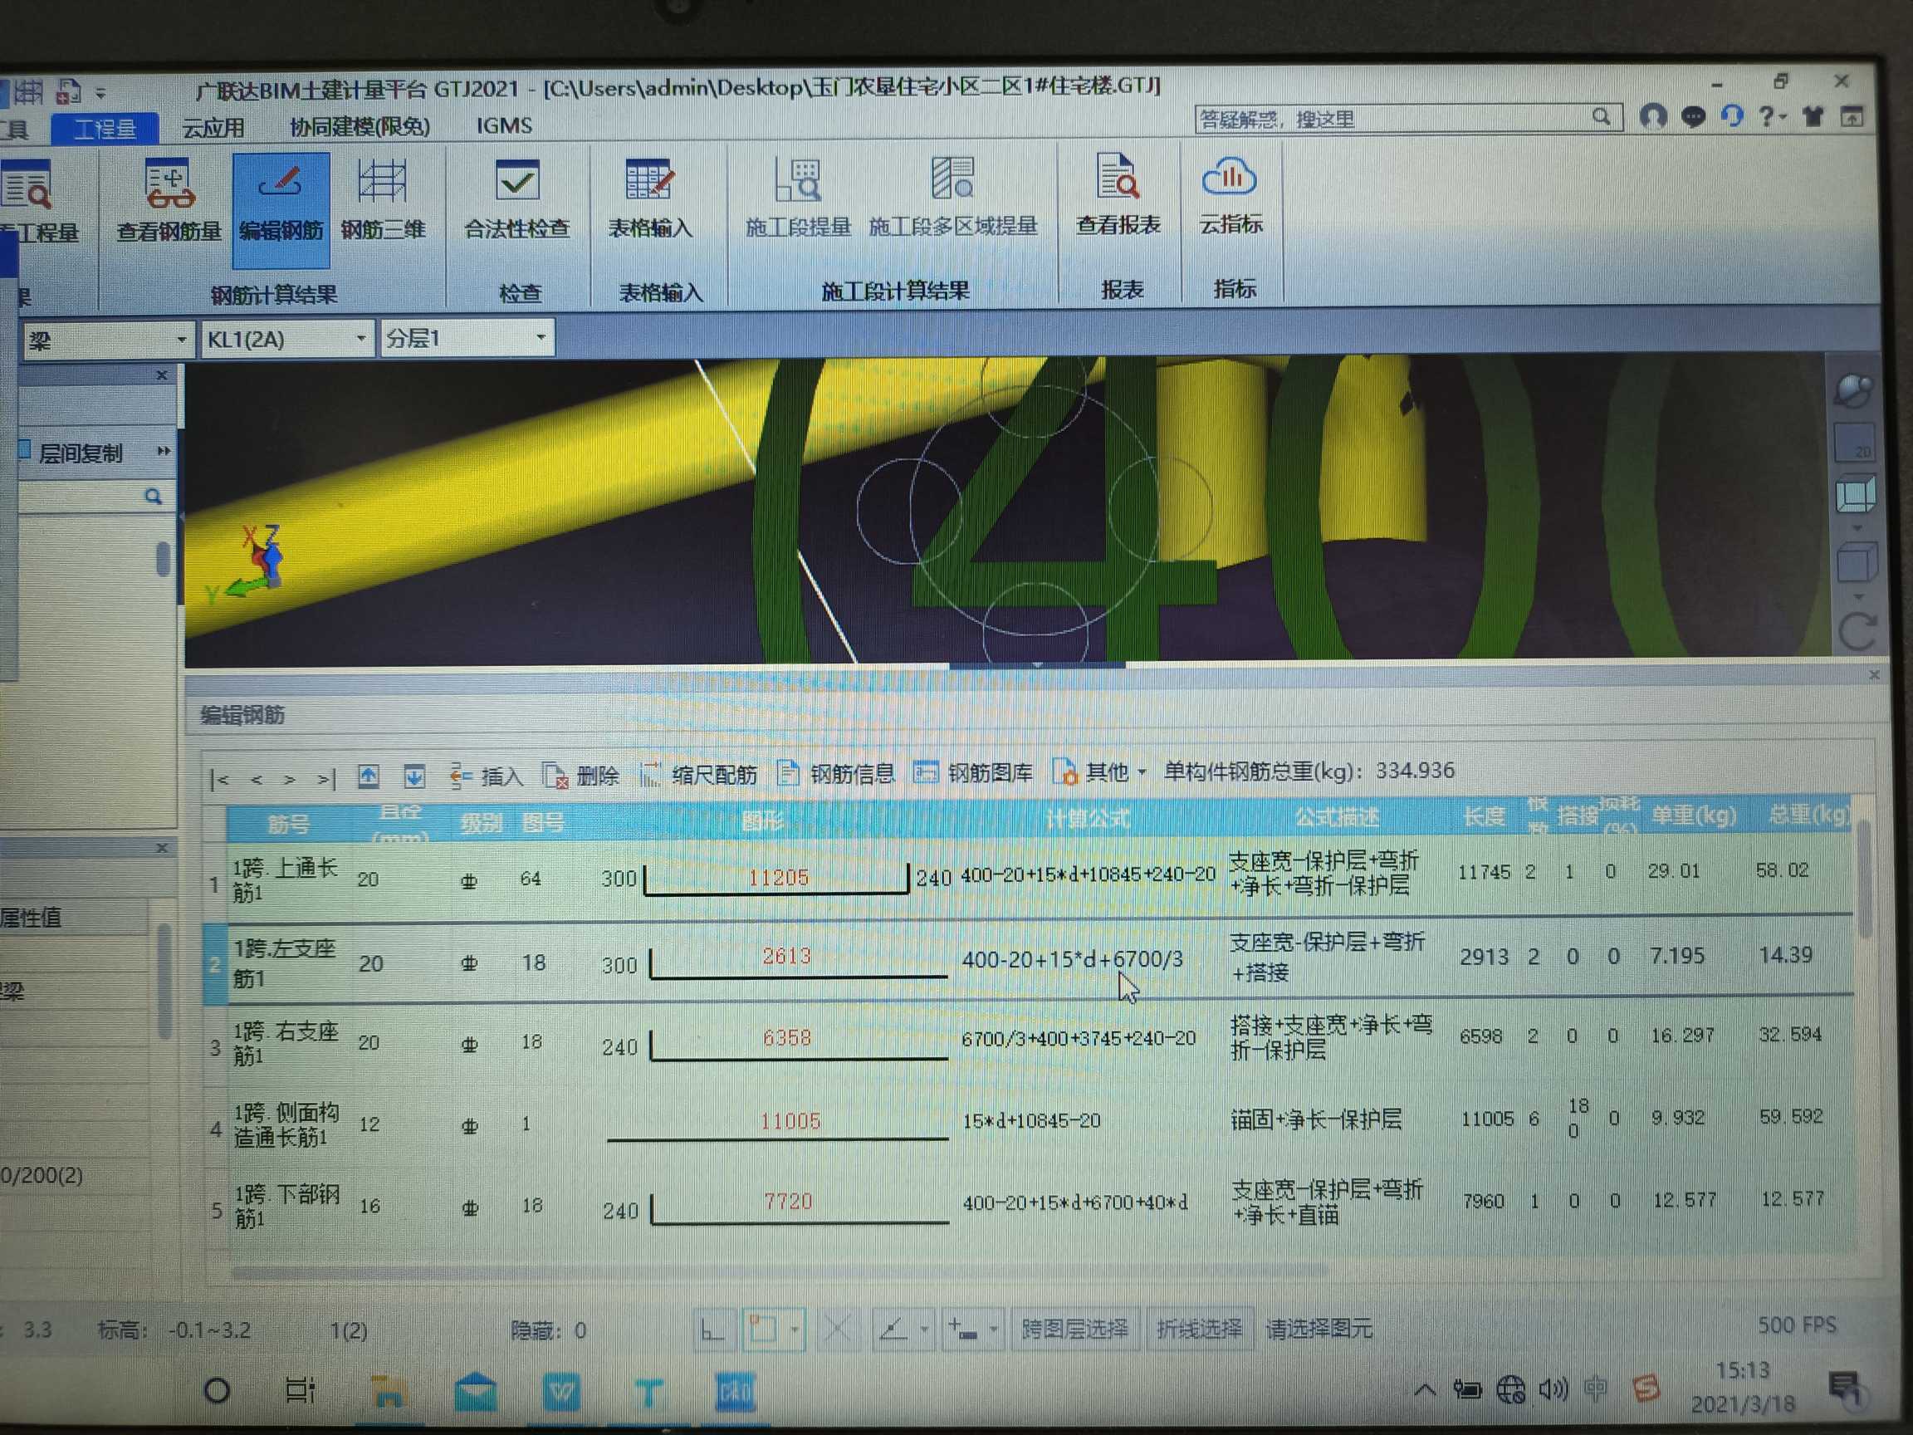This screenshot has width=1913, height=1435.
Task: Open help question mark menu
Action: tap(1772, 116)
